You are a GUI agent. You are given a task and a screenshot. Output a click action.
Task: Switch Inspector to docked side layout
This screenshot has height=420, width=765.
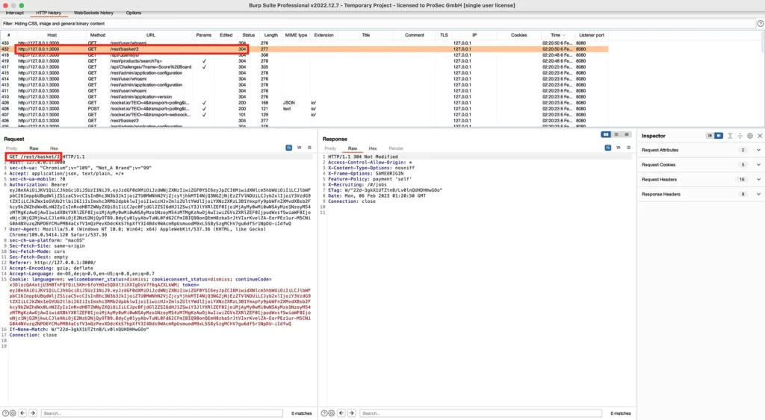719,136
